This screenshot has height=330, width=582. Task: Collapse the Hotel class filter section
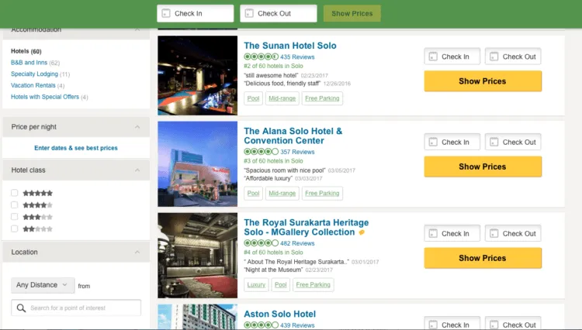tap(137, 170)
